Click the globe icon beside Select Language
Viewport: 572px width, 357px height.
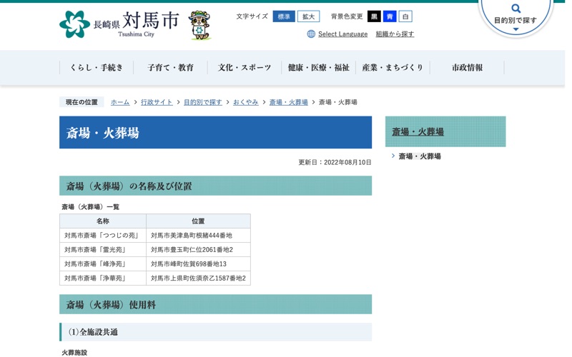coord(311,34)
